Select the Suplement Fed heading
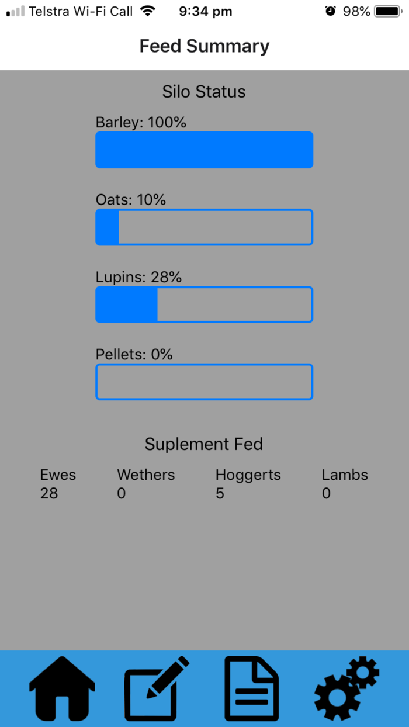This screenshot has height=727, width=409. click(x=204, y=444)
